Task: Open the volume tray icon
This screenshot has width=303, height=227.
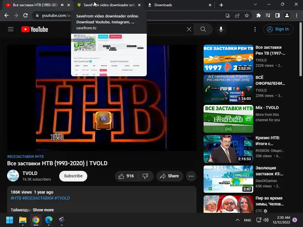Action: [x=266, y=220]
